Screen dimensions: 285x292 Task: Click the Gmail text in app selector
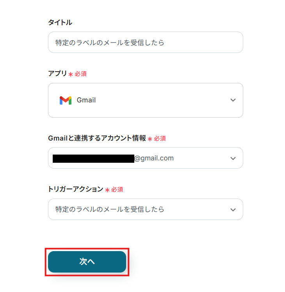point(86,100)
